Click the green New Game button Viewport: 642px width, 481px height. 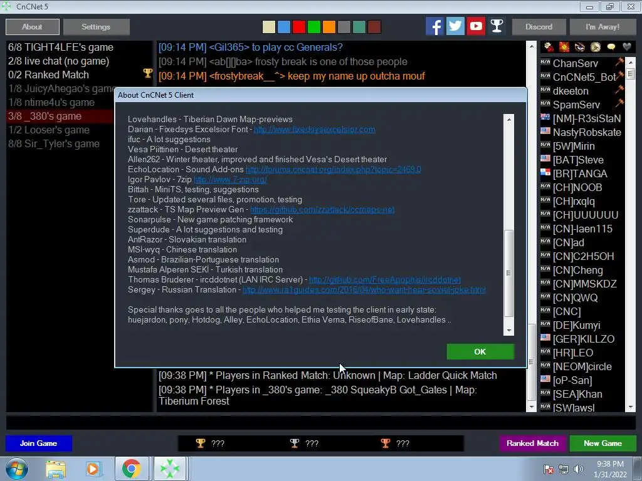pos(603,443)
